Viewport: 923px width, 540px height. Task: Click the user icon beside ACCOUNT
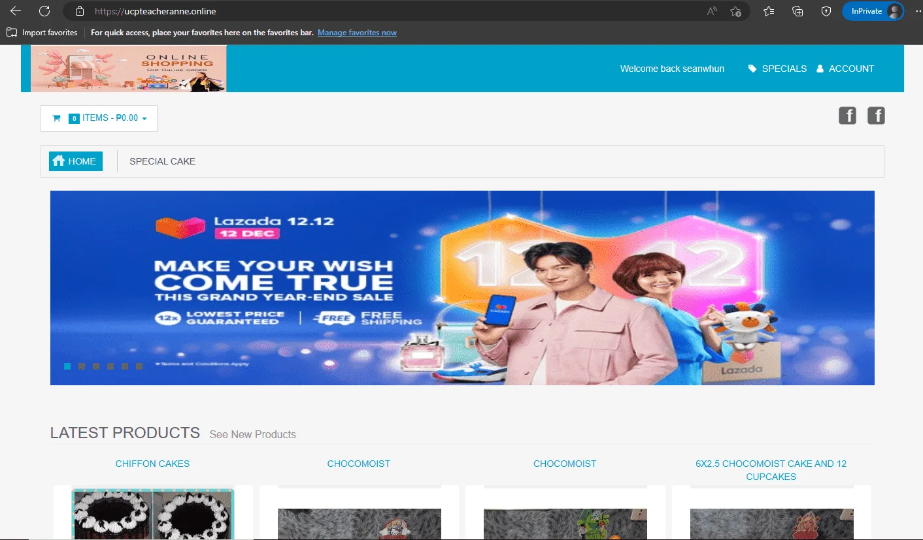click(x=820, y=69)
